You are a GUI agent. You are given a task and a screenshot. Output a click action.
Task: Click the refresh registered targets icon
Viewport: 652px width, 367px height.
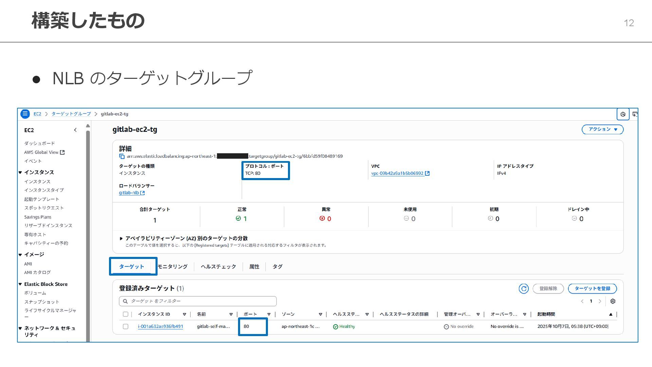coord(523,289)
